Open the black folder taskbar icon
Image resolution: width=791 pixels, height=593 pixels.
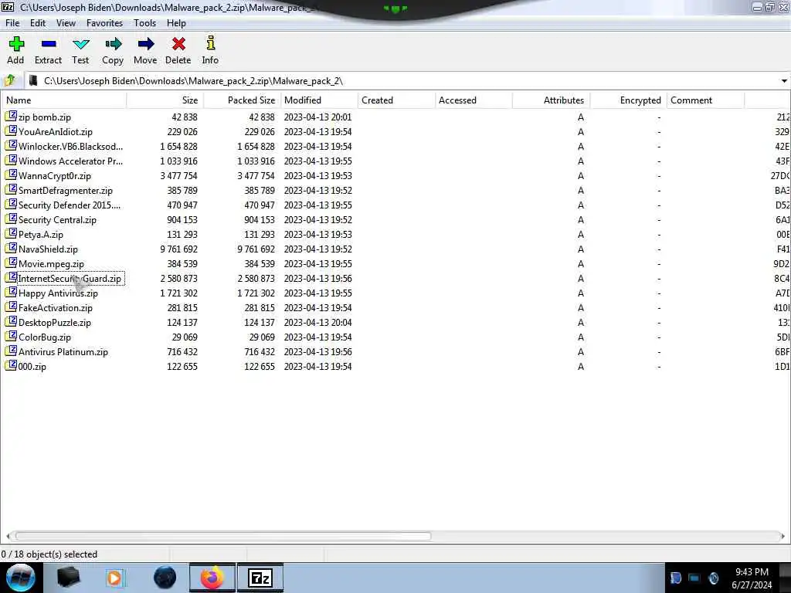tap(68, 578)
